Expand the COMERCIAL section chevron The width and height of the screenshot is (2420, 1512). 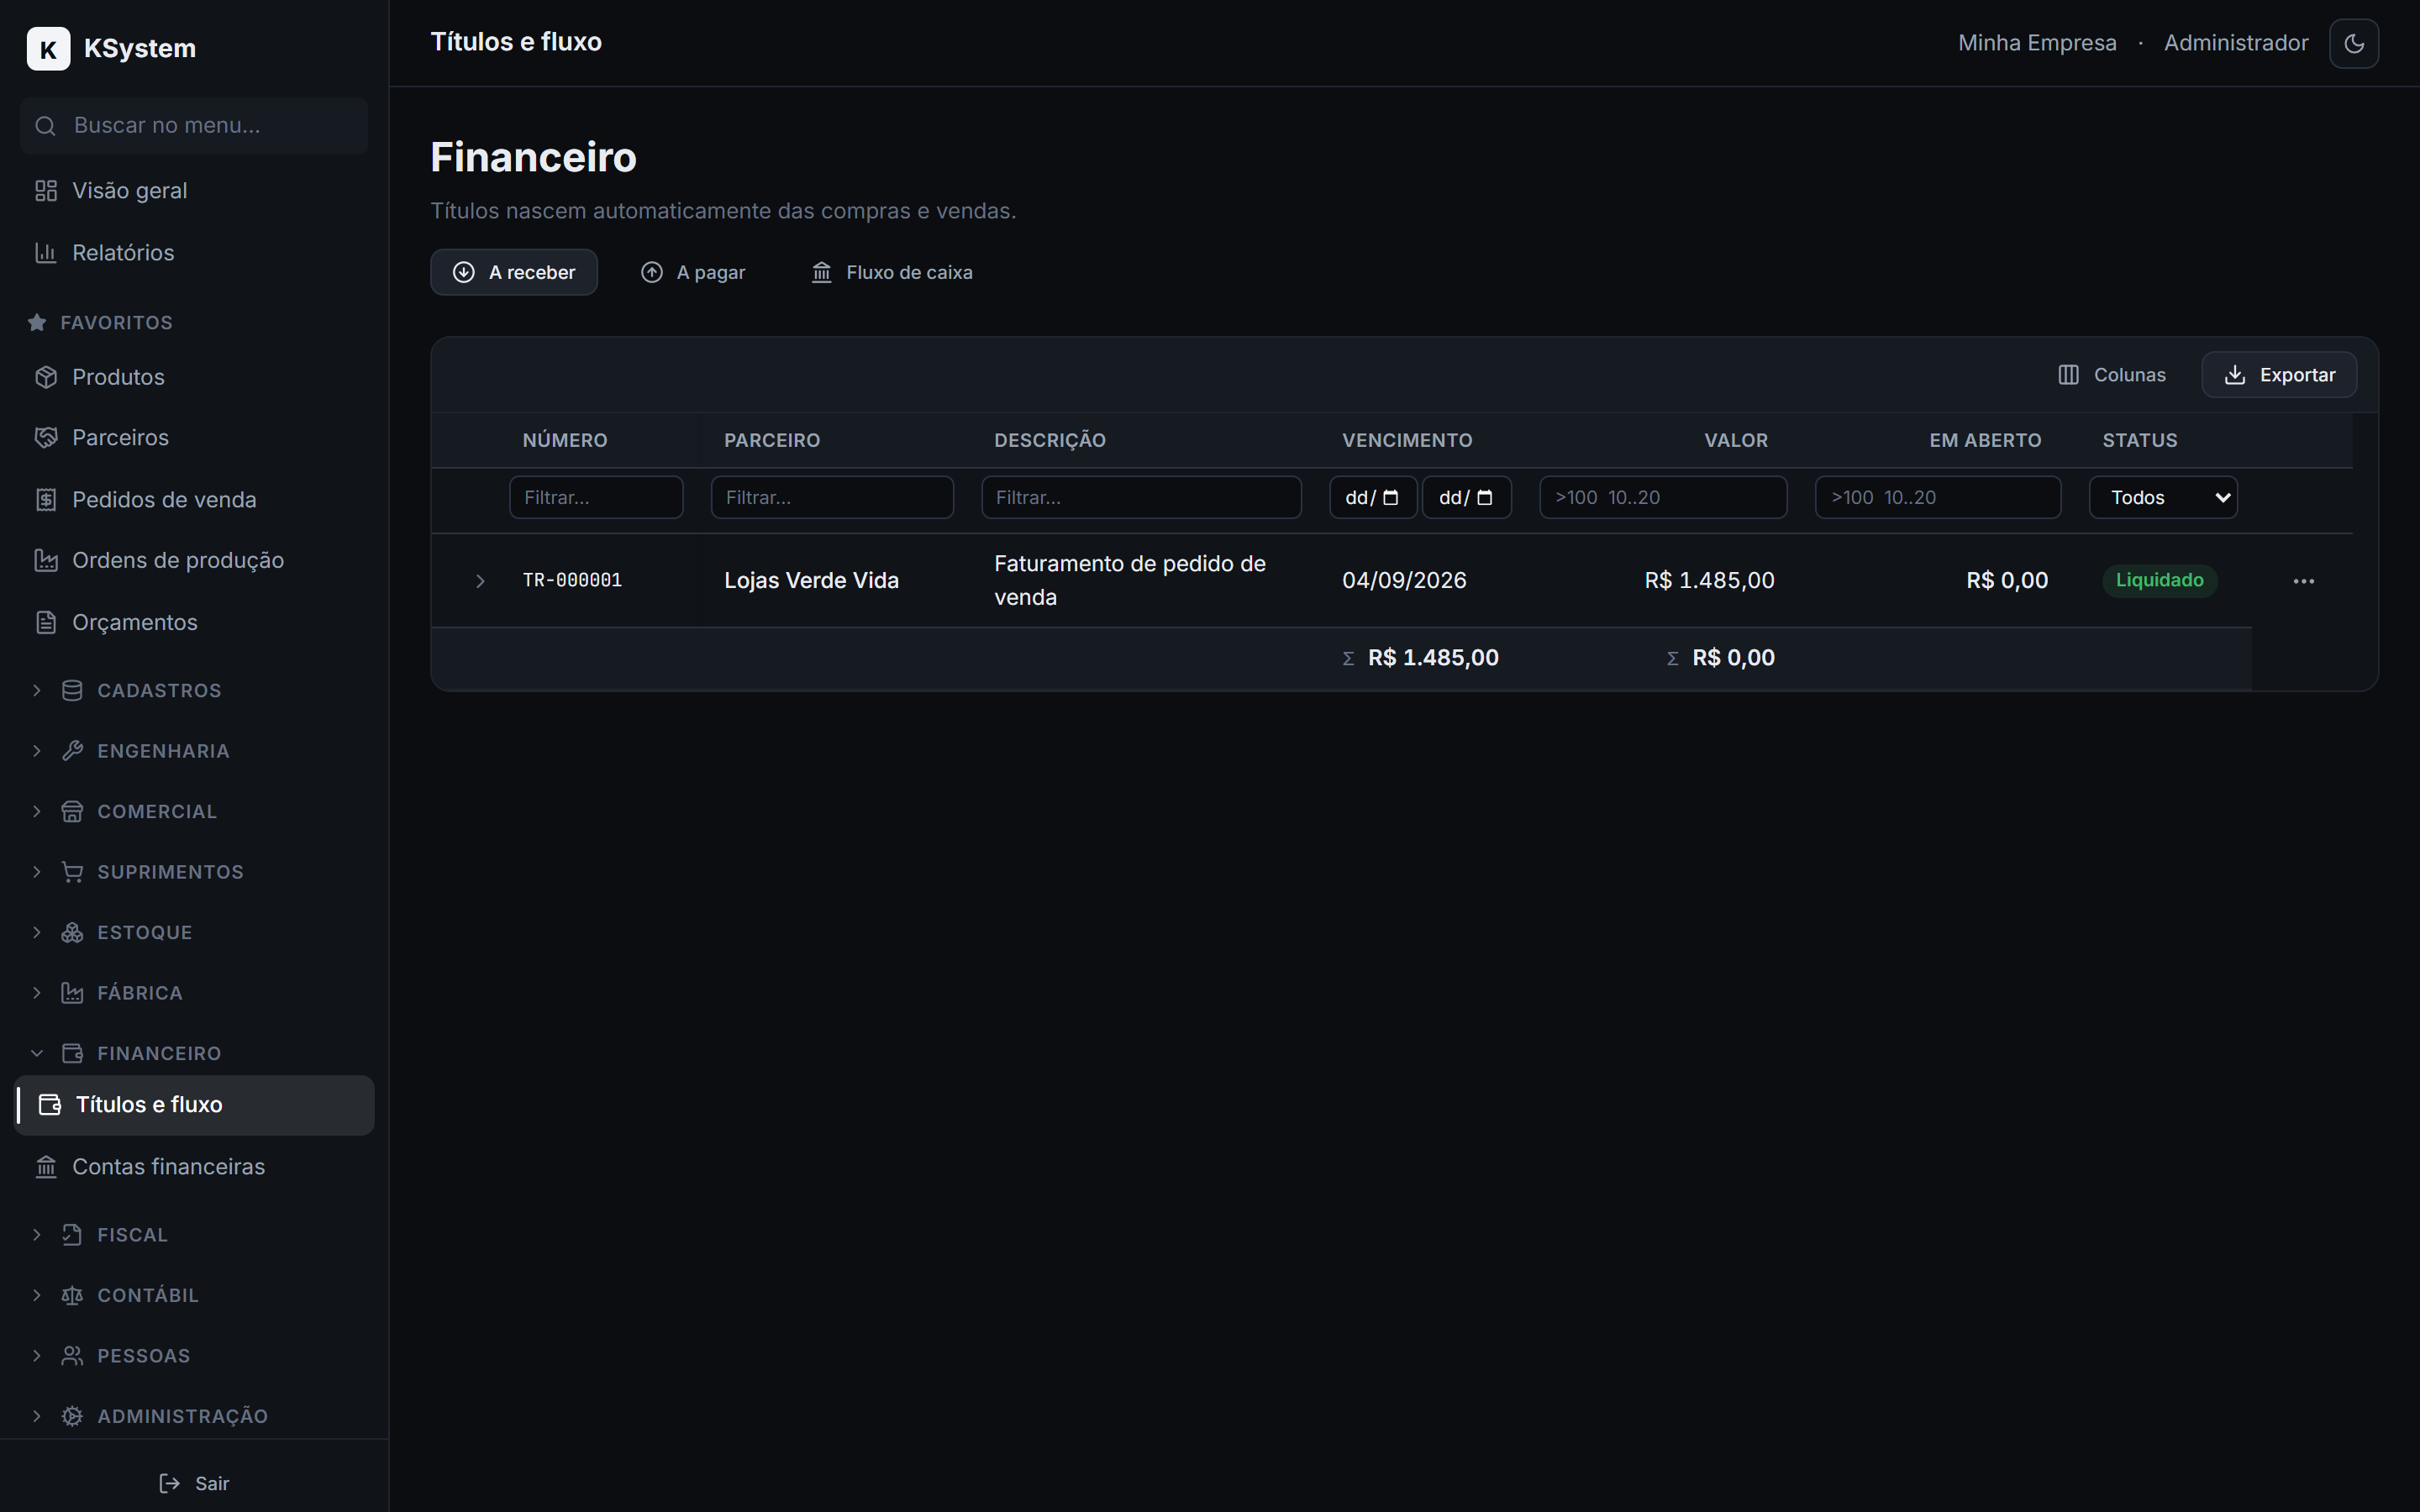(37, 812)
